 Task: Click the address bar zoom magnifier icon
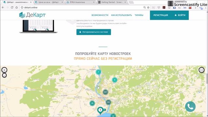[144, 7]
